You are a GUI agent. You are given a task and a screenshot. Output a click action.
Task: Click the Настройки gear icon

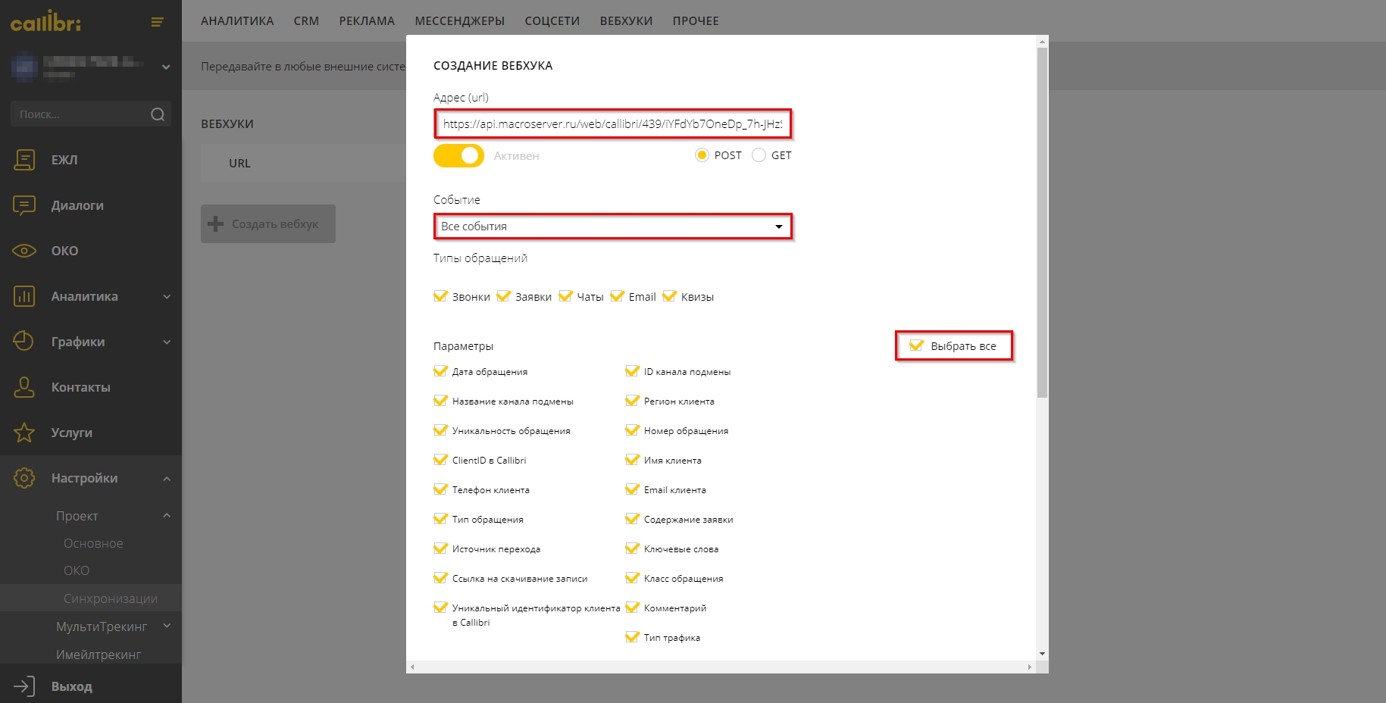[x=24, y=478]
